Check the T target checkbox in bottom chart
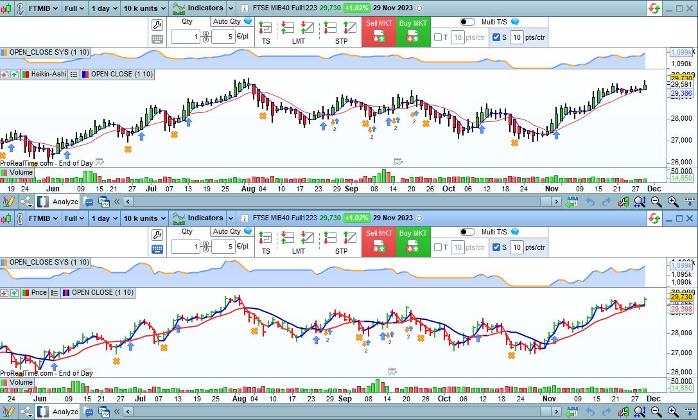The image size is (698, 420). [x=438, y=247]
